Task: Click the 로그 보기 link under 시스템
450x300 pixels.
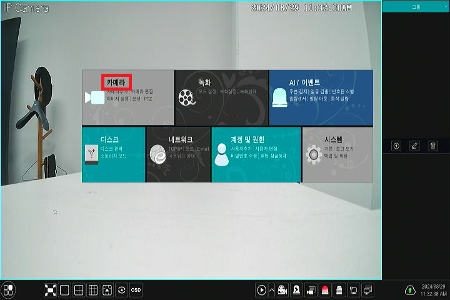Action: [344, 149]
